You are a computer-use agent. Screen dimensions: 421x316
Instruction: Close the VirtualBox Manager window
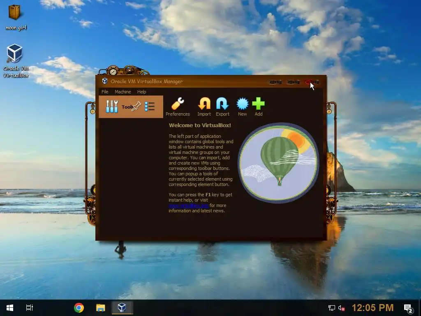pyautogui.click(x=312, y=82)
